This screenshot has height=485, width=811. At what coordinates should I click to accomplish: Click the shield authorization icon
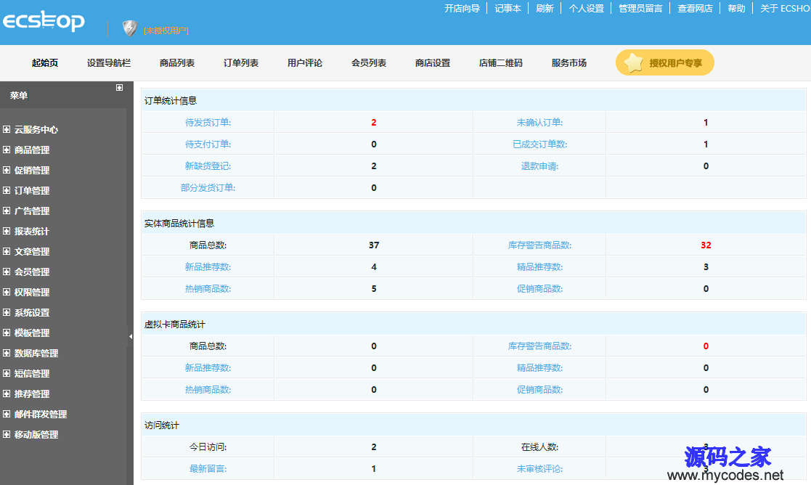(x=130, y=28)
